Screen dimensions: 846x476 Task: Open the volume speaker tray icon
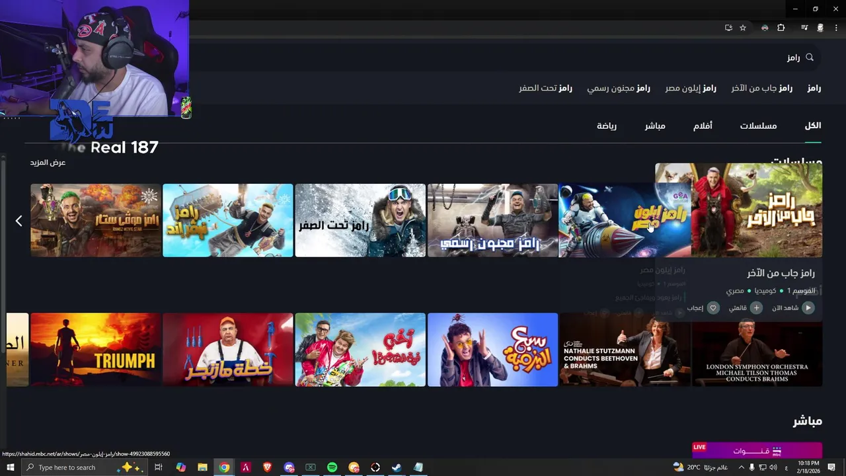click(773, 467)
